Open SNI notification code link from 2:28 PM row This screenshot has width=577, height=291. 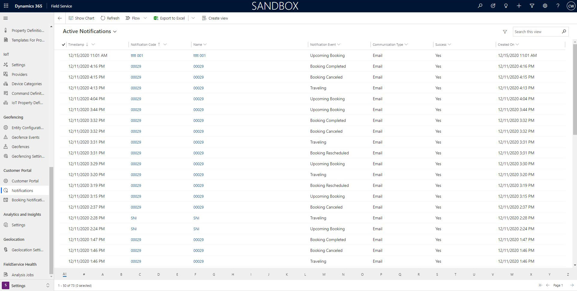pos(134,218)
